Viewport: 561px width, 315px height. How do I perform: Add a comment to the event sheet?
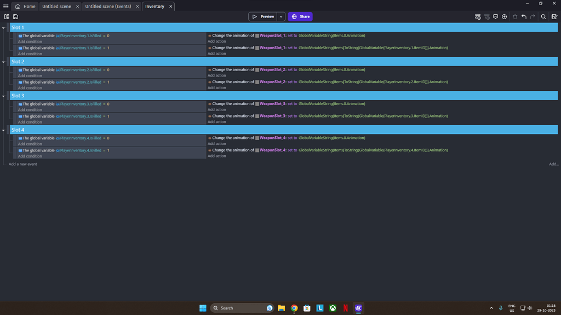[496, 16]
